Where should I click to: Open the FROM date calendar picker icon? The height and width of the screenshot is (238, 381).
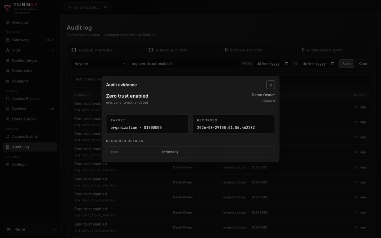[x=286, y=63]
